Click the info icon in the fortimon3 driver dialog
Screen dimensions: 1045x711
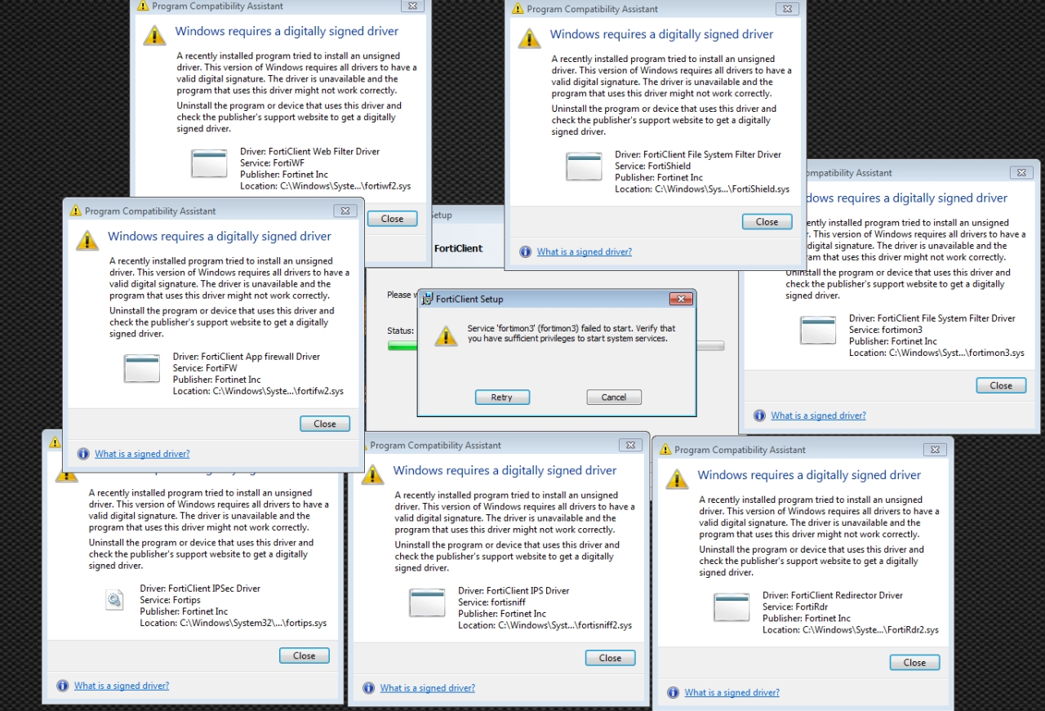pos(760,415)
